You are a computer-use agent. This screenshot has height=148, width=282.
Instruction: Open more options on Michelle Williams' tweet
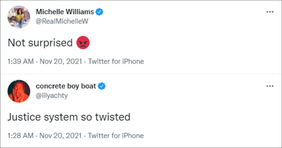click(270, 12)
